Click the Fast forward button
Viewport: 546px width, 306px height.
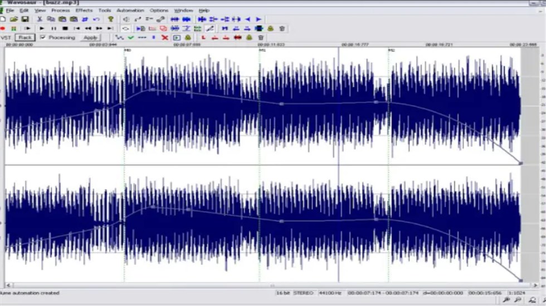(99, 28)
